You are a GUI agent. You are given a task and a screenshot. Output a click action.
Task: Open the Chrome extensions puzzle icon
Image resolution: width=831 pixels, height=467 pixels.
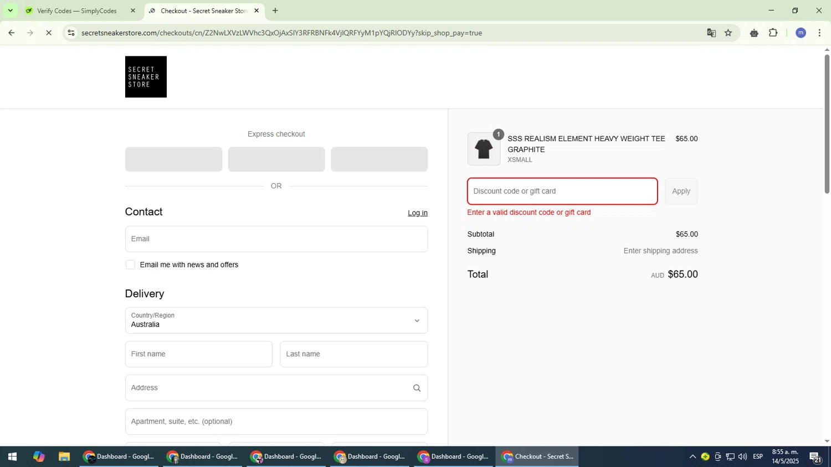coord(773,33)
